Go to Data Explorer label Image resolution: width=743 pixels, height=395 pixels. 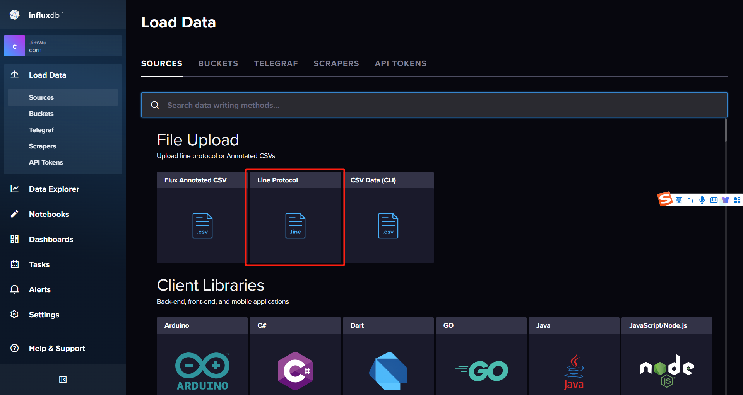(x=54, y=189)
